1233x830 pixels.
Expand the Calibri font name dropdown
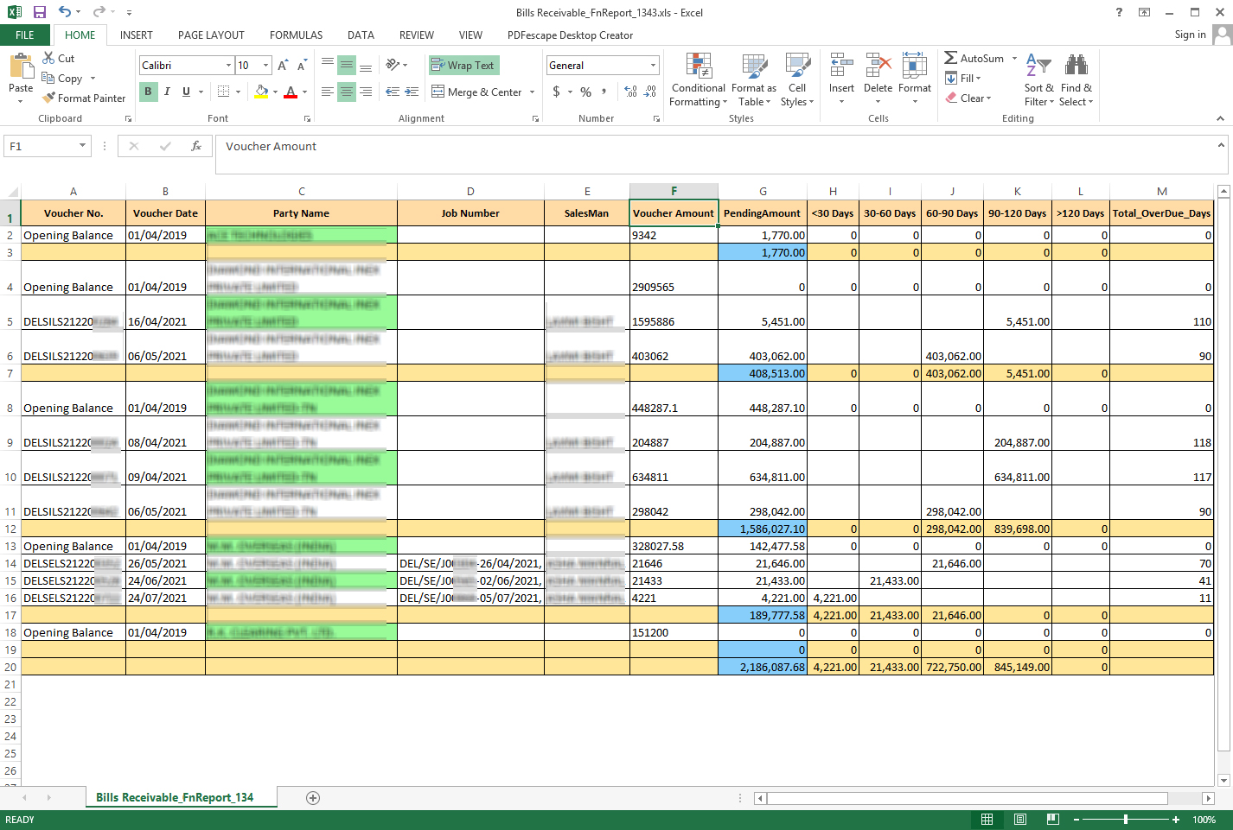click(228, 66)
